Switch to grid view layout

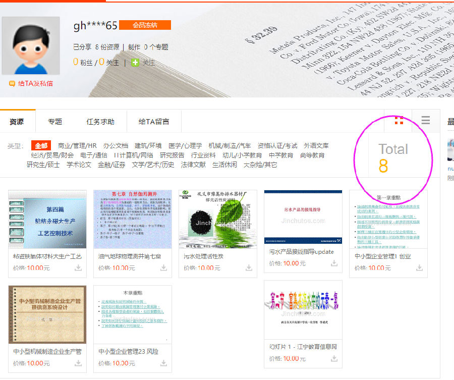(399, 120)
